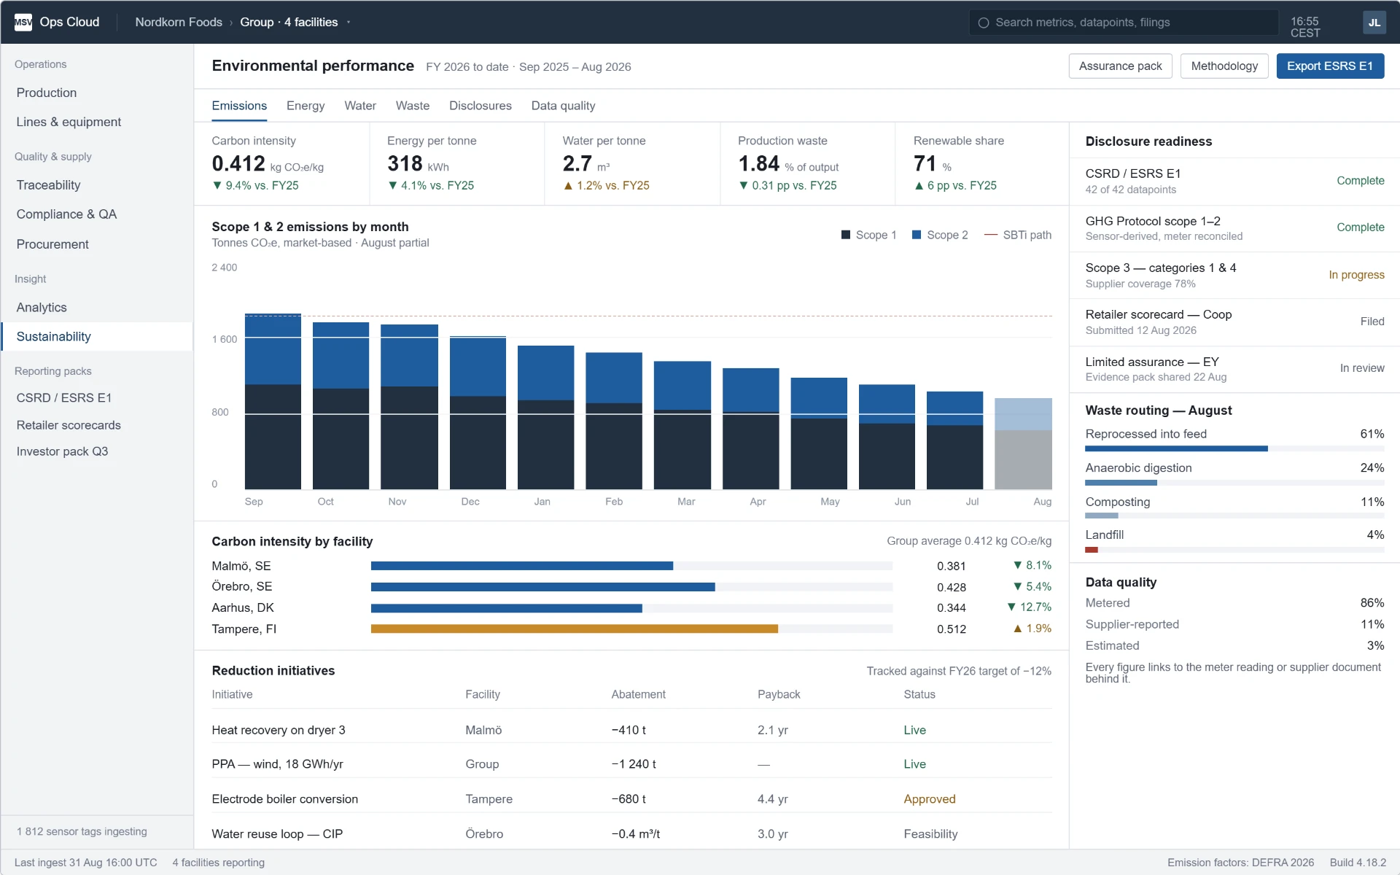Image resolution: width=1400 pixels, height=875 pixels.
Task: Click the Landfill progress bar
Action: (1234, 550)
